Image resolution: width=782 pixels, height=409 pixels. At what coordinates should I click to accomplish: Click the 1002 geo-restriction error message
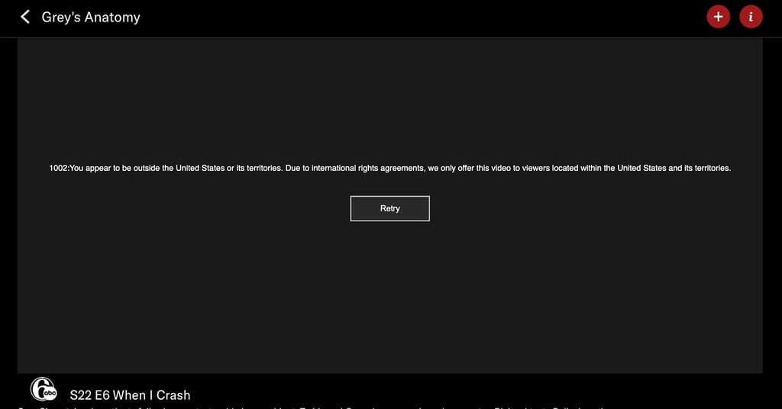(x=389, y=169)
